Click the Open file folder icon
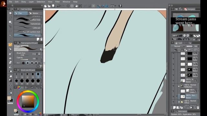This screenshot has width=207, height=116. pos(49,6)
